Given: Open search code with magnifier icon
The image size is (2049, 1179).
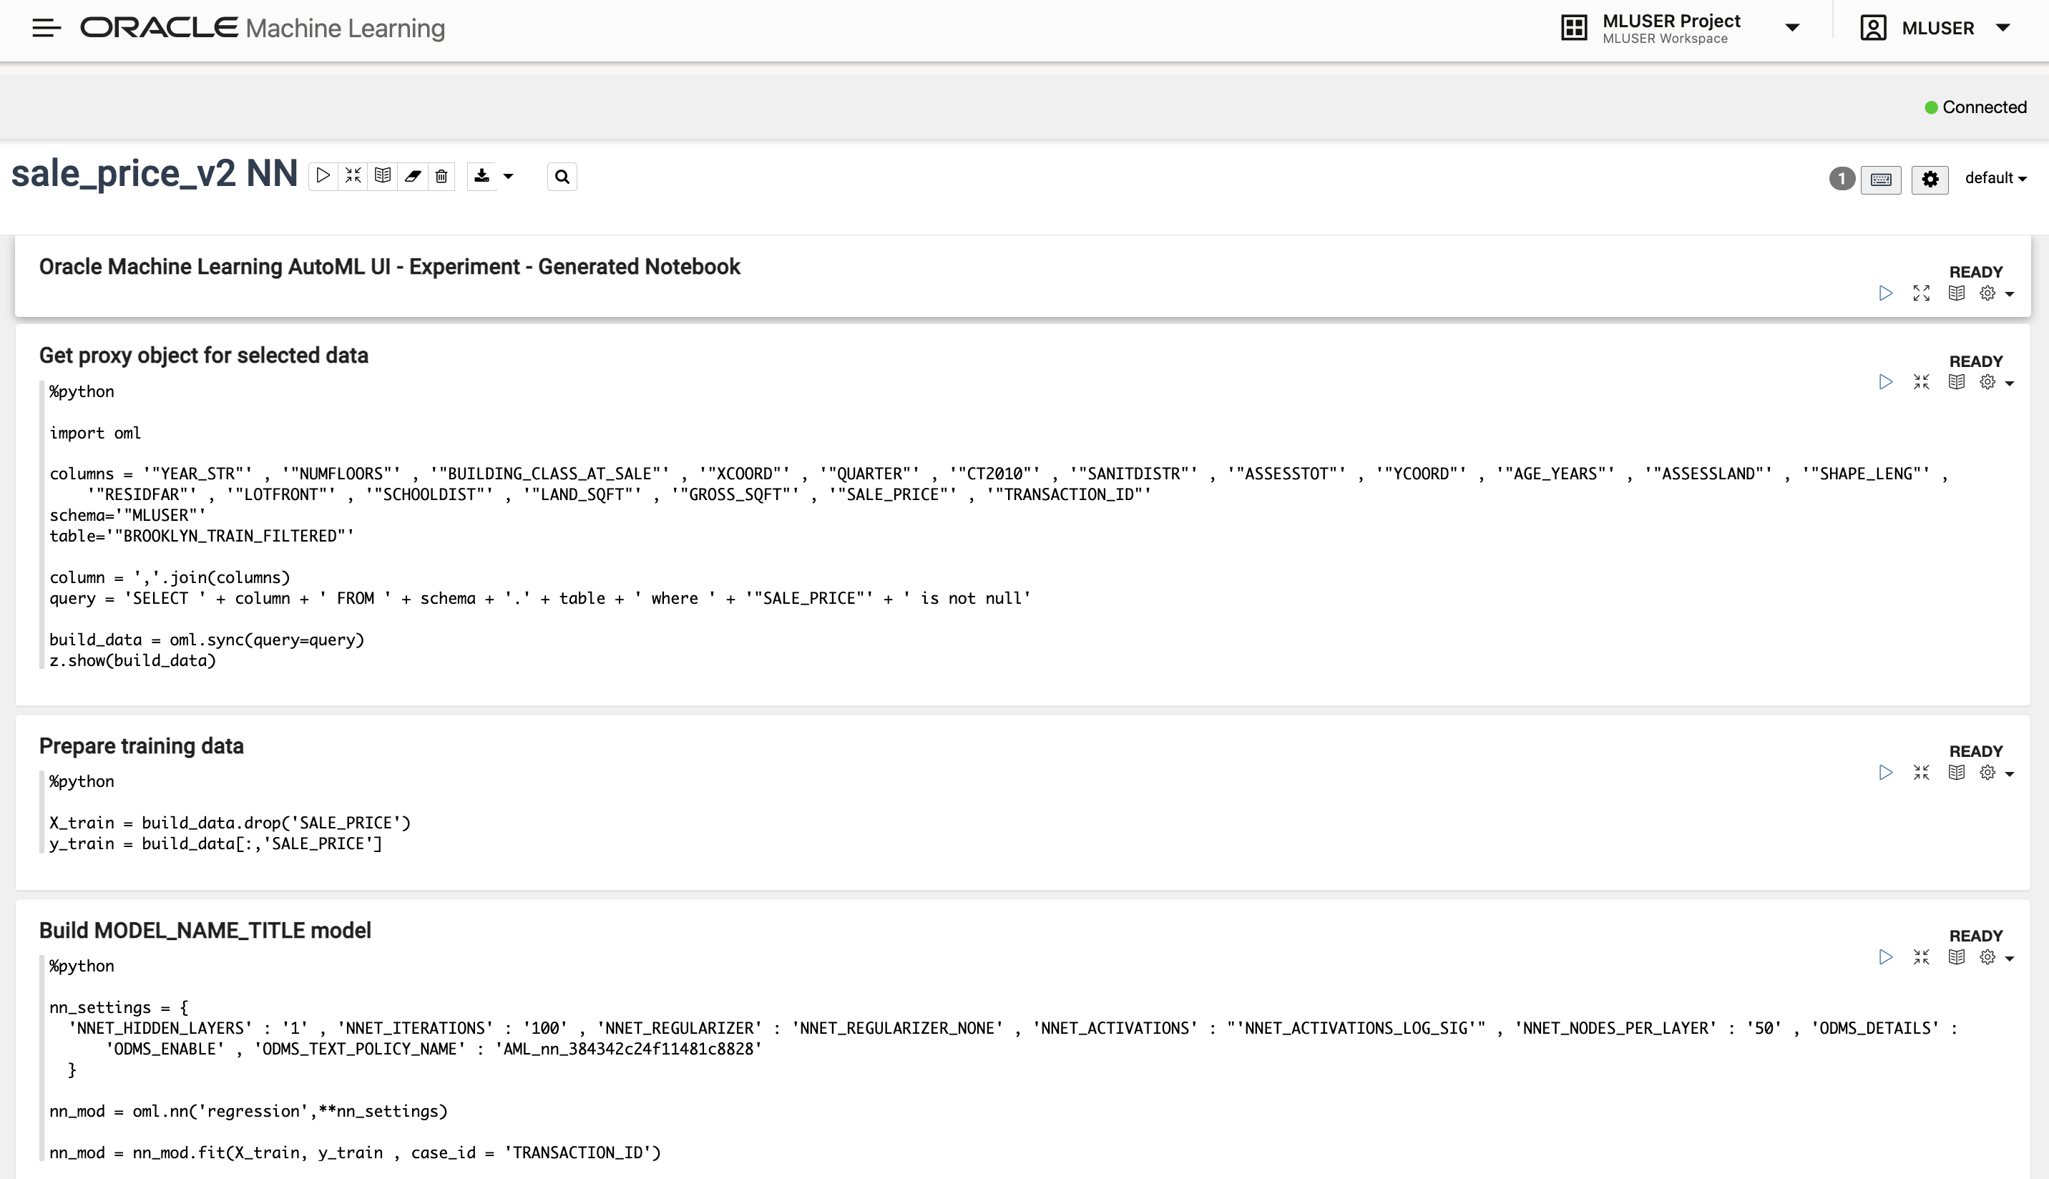Looking at the screenshot, I should [562, 177].
